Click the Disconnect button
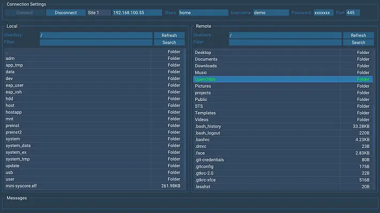The height and width of the screenshot is (213, 380). [66, 13]
